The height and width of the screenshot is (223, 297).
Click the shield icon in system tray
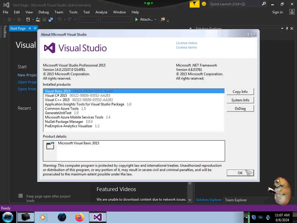(x=254, y=217)
